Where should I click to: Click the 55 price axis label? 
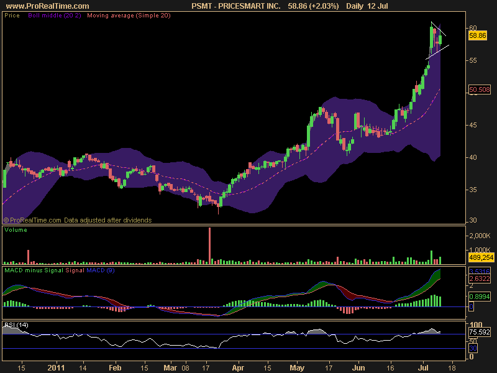point(473,60)
